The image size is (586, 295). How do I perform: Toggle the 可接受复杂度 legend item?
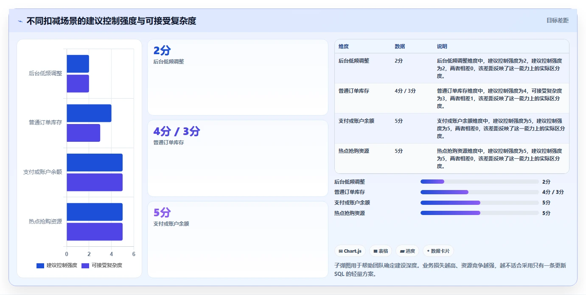pyautogui.click(x=102, y=265)
